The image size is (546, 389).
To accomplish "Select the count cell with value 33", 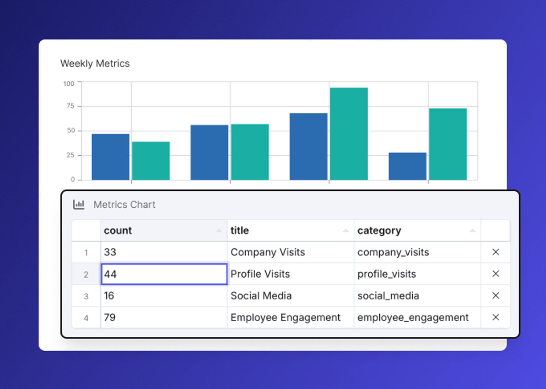I will (x=164, y=252).
